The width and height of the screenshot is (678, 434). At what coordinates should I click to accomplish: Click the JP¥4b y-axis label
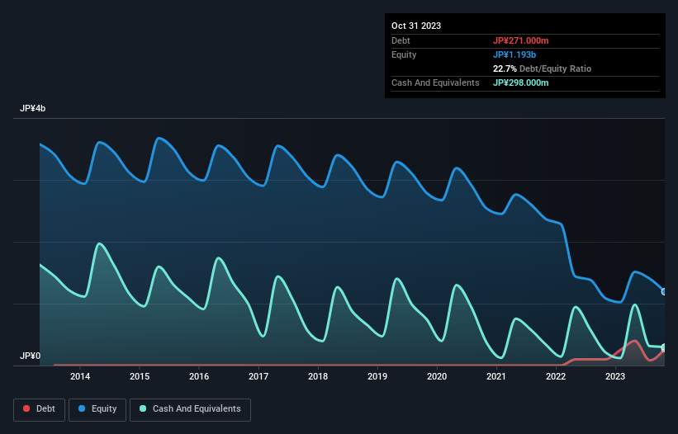pos(32,108)
